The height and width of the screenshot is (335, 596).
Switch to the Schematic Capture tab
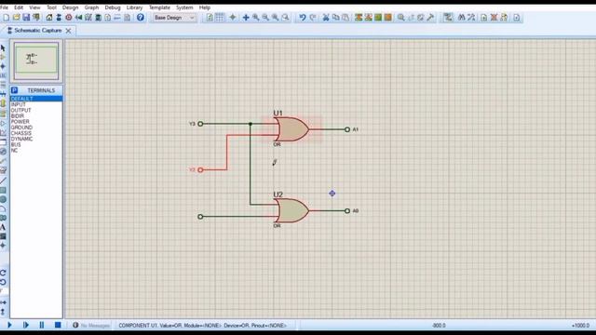(x=37, y=31)
